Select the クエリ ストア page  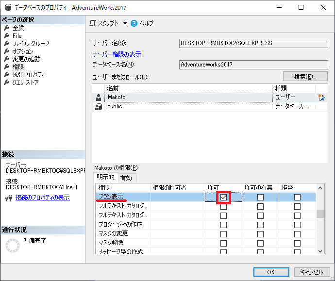tap(25, 82)
